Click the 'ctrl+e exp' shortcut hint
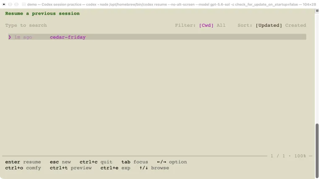319x179 pixels. (115, 168)
